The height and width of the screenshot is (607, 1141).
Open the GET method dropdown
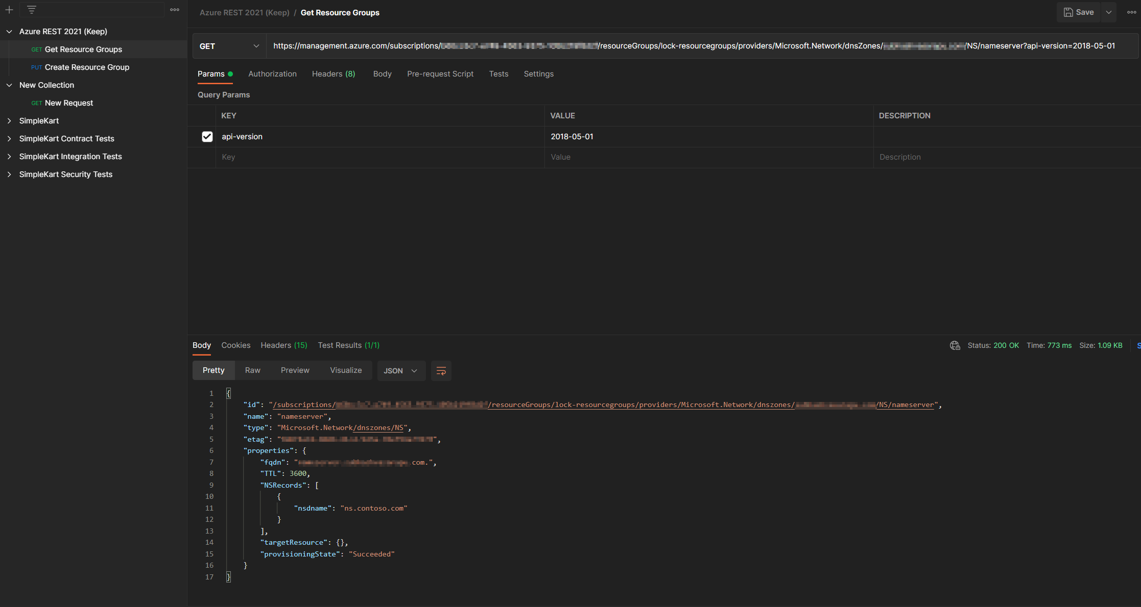point(229,46)
